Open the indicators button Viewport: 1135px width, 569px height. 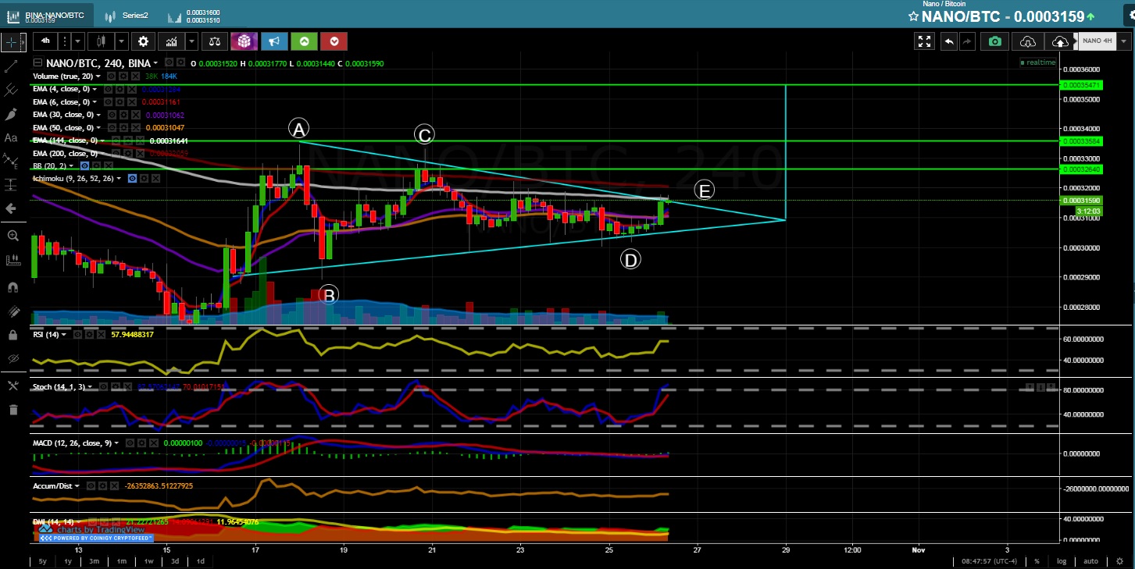coord(171,41)
